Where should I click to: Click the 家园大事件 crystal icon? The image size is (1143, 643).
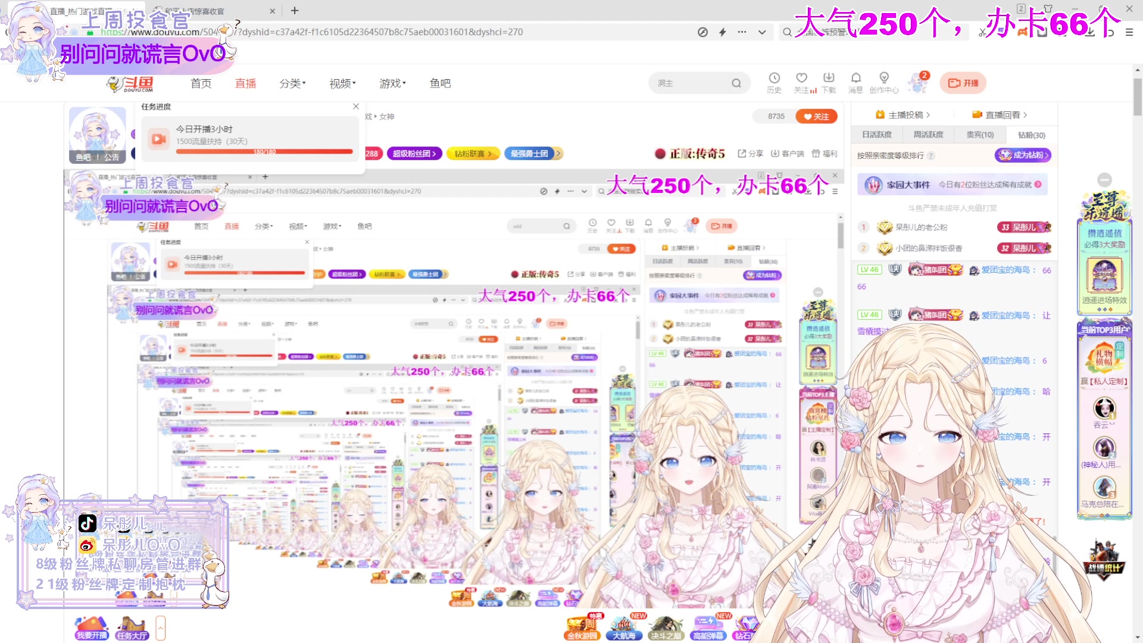pos(873,185)
